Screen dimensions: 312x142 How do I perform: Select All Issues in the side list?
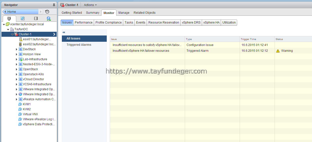coord(84,38)
